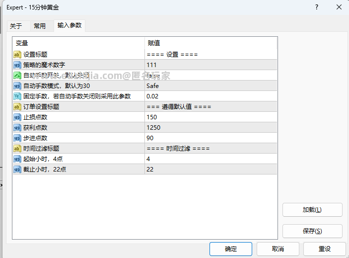
Task: Open the Safe value dropdown cell
Action: (211, 86)
